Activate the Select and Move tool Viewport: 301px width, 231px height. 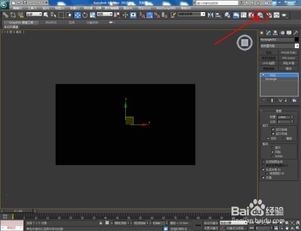pyautogui.click(x=78, y=15)
